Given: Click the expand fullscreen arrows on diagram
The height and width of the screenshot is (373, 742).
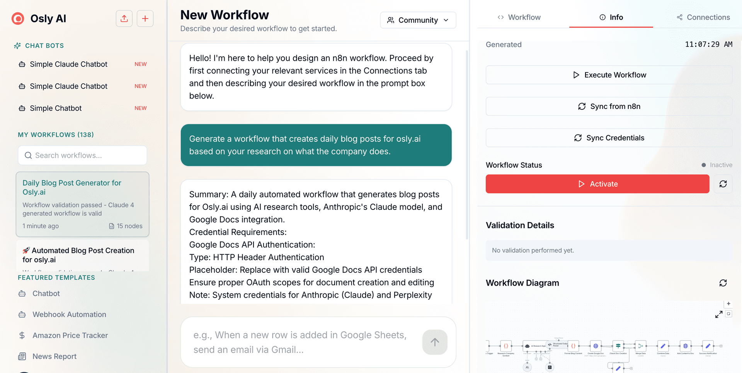Looking at the screenshot, I should [719, 314].
